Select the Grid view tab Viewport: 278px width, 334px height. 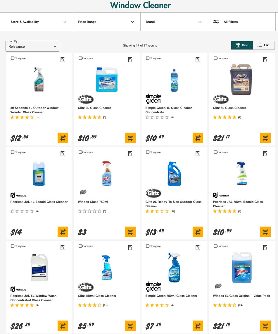242,45
